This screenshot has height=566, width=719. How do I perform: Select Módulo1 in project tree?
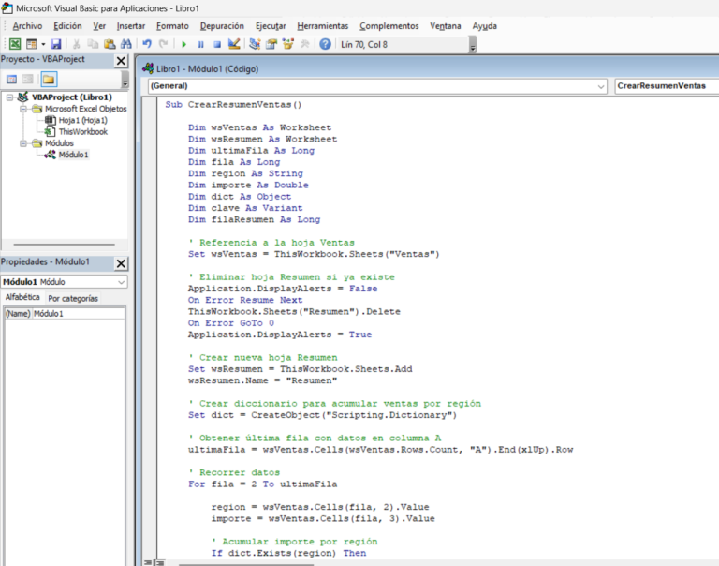point(73,155)
